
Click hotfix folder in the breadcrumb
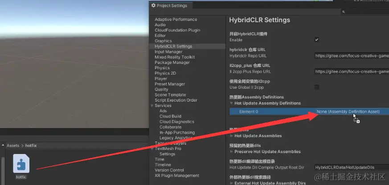31,146
